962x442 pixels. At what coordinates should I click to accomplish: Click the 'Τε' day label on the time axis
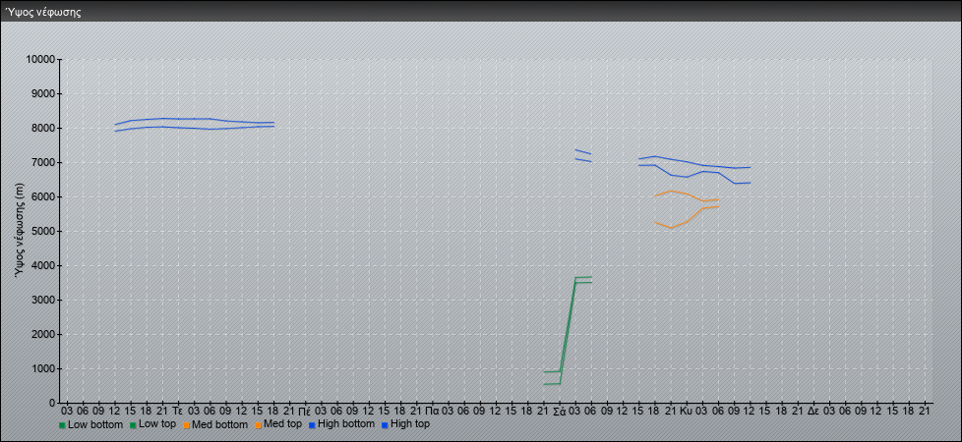(178, 411)
